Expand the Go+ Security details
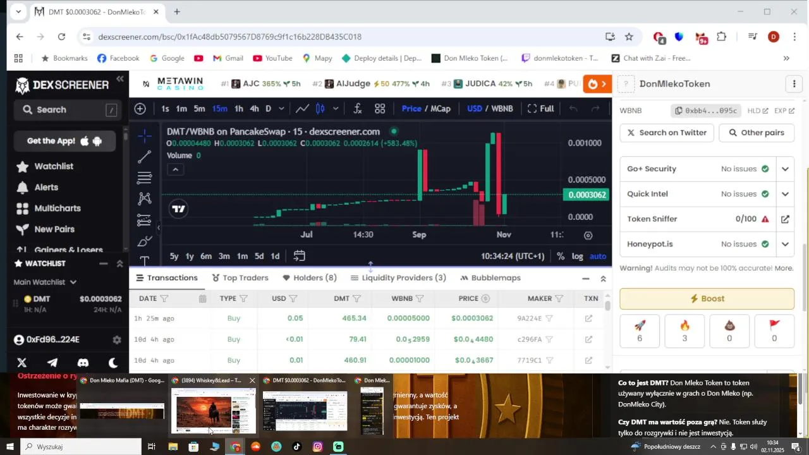This screenshot has height=455, width=809. click(x=785, y=169)
